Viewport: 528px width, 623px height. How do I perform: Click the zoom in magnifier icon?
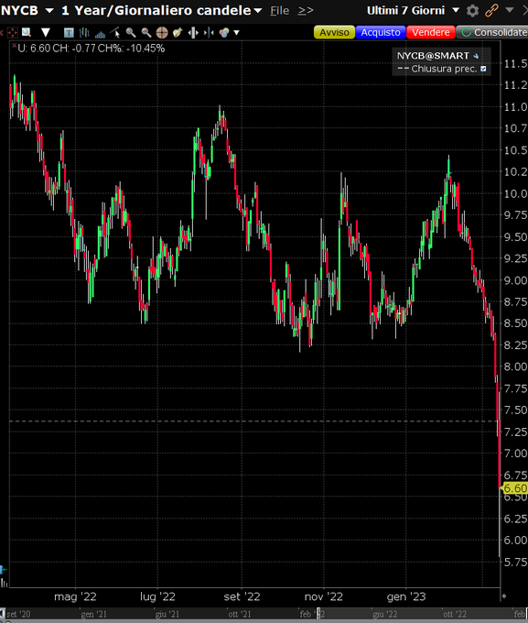(131, 33)
